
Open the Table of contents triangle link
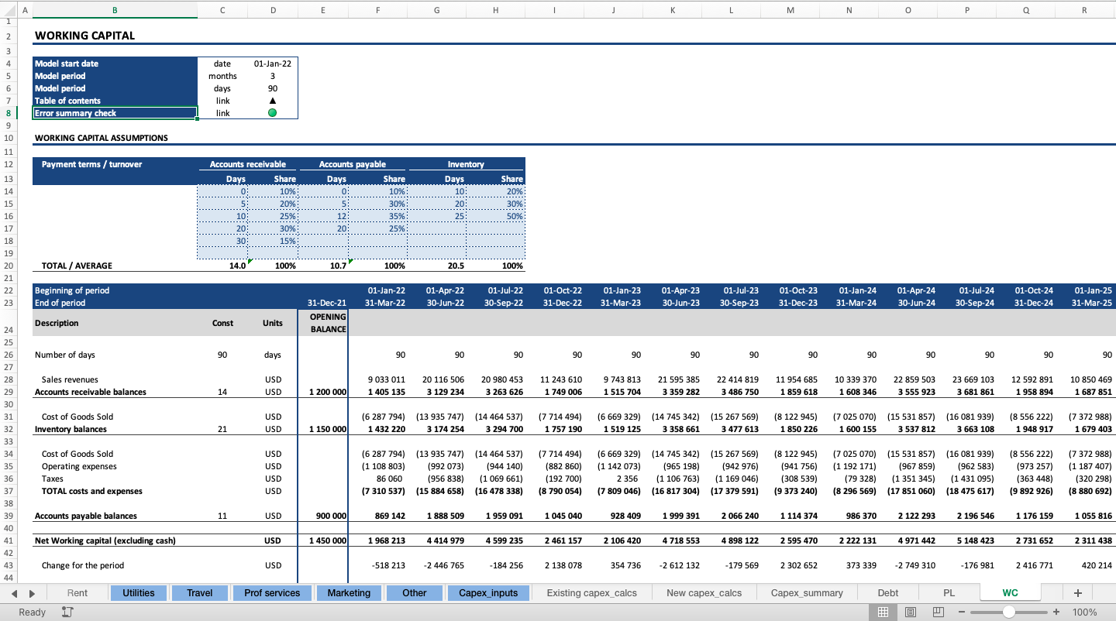click(273, 101)
